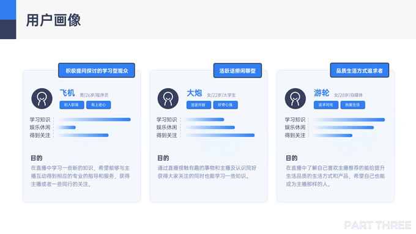Select the 品质生活方式追求者 label
The height and width of the screenshot is (234, 416).
(360, 70)
